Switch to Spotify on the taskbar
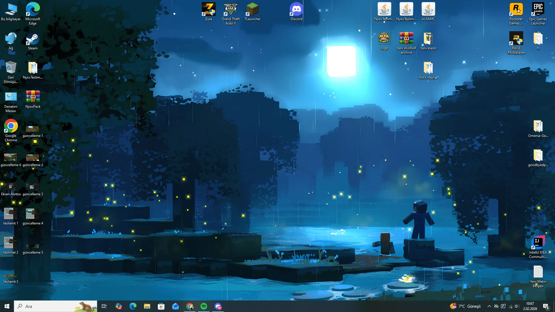 coord(204,306)
